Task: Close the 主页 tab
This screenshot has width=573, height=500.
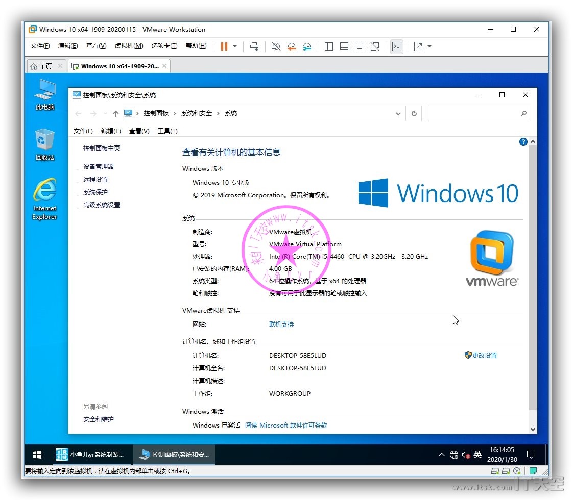Action: click(60, 66)
